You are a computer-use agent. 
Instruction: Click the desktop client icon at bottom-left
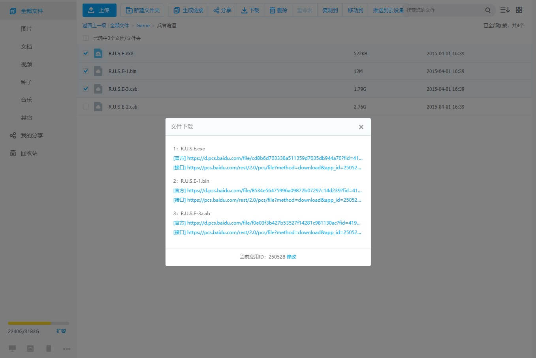(x=12, y=349)
